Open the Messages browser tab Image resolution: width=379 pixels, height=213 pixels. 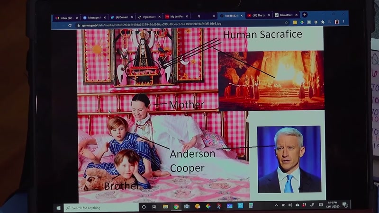(93, 18)
